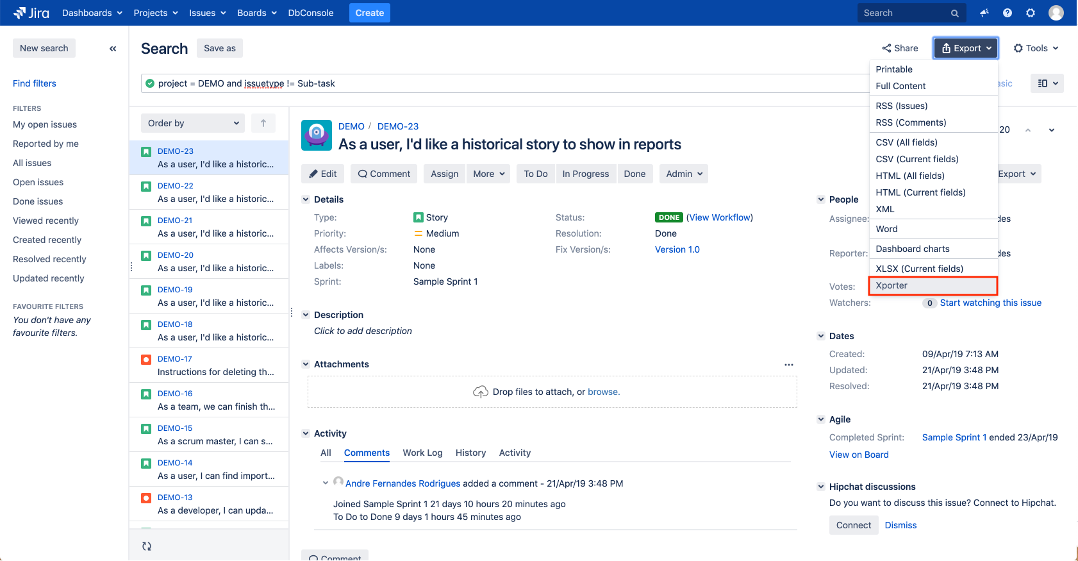1078x561 pixels.
Task: Reverse sort order with arrow button
Action: (263, 123)
